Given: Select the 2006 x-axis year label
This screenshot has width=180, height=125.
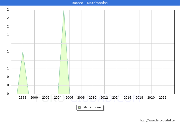Looking at the screenshot, I should (69, 97).
